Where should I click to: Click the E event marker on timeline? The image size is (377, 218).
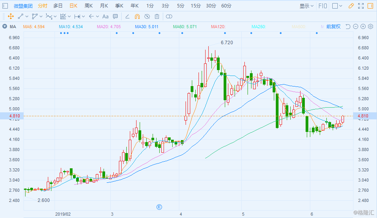(159, 207)
